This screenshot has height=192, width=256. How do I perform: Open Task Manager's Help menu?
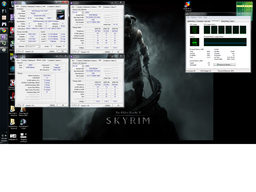(x=205, y=17)
